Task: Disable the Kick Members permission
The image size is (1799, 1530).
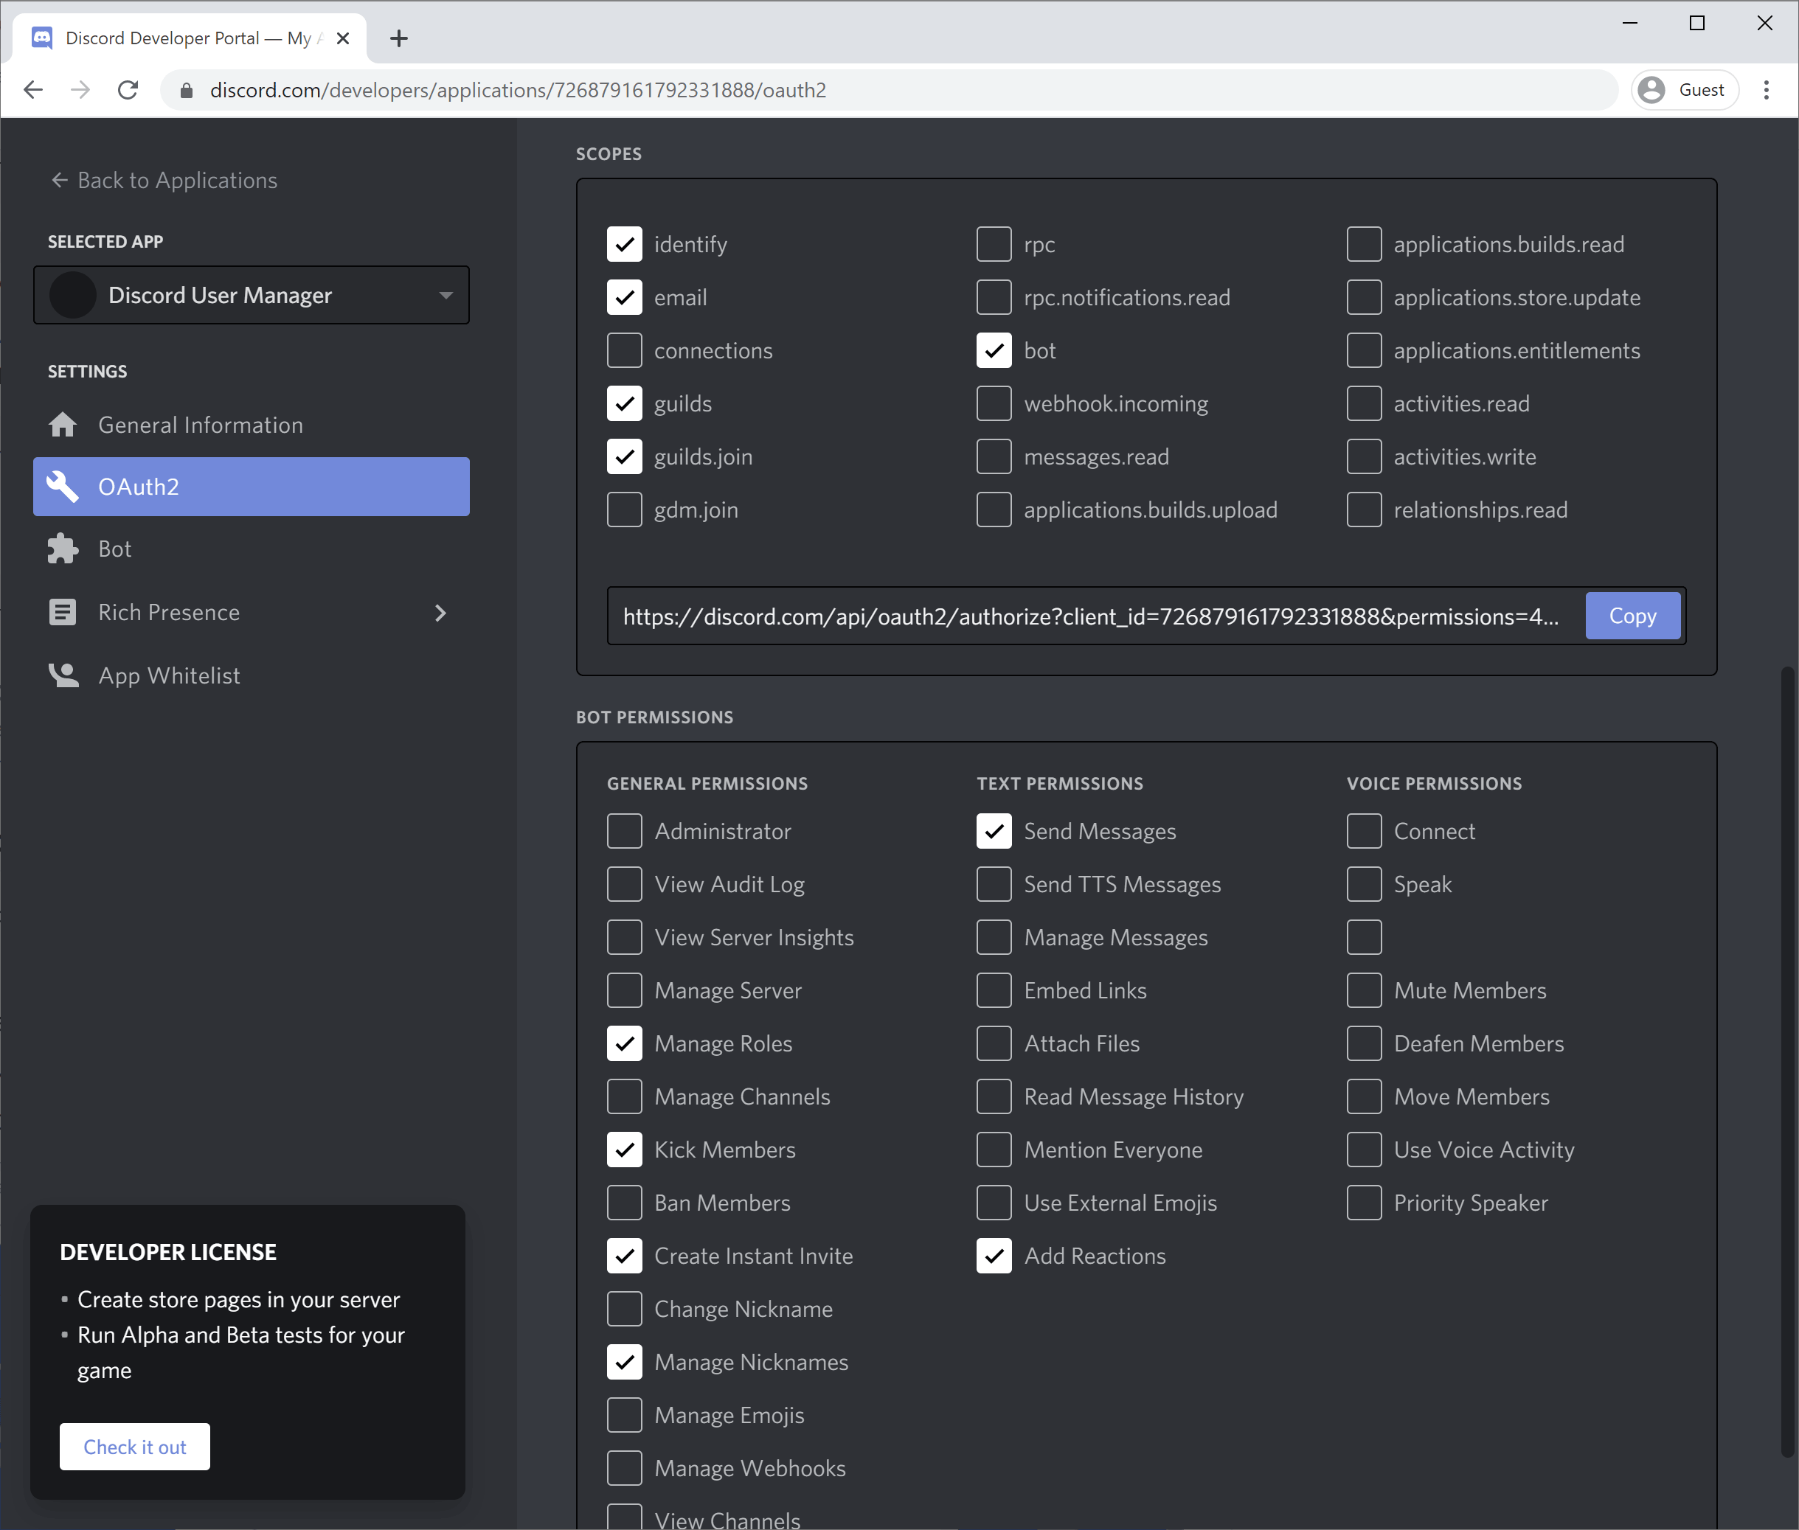Action: tap(625, 1150)
